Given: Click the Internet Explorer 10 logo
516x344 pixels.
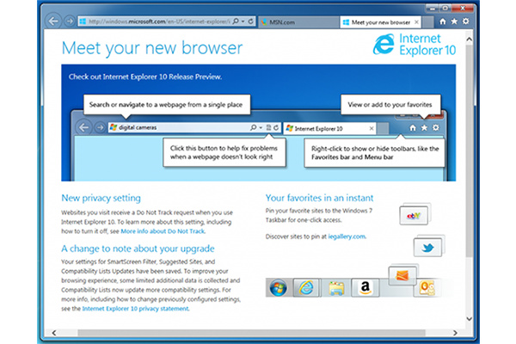Looking at the screenshot, I should (415, 45).
